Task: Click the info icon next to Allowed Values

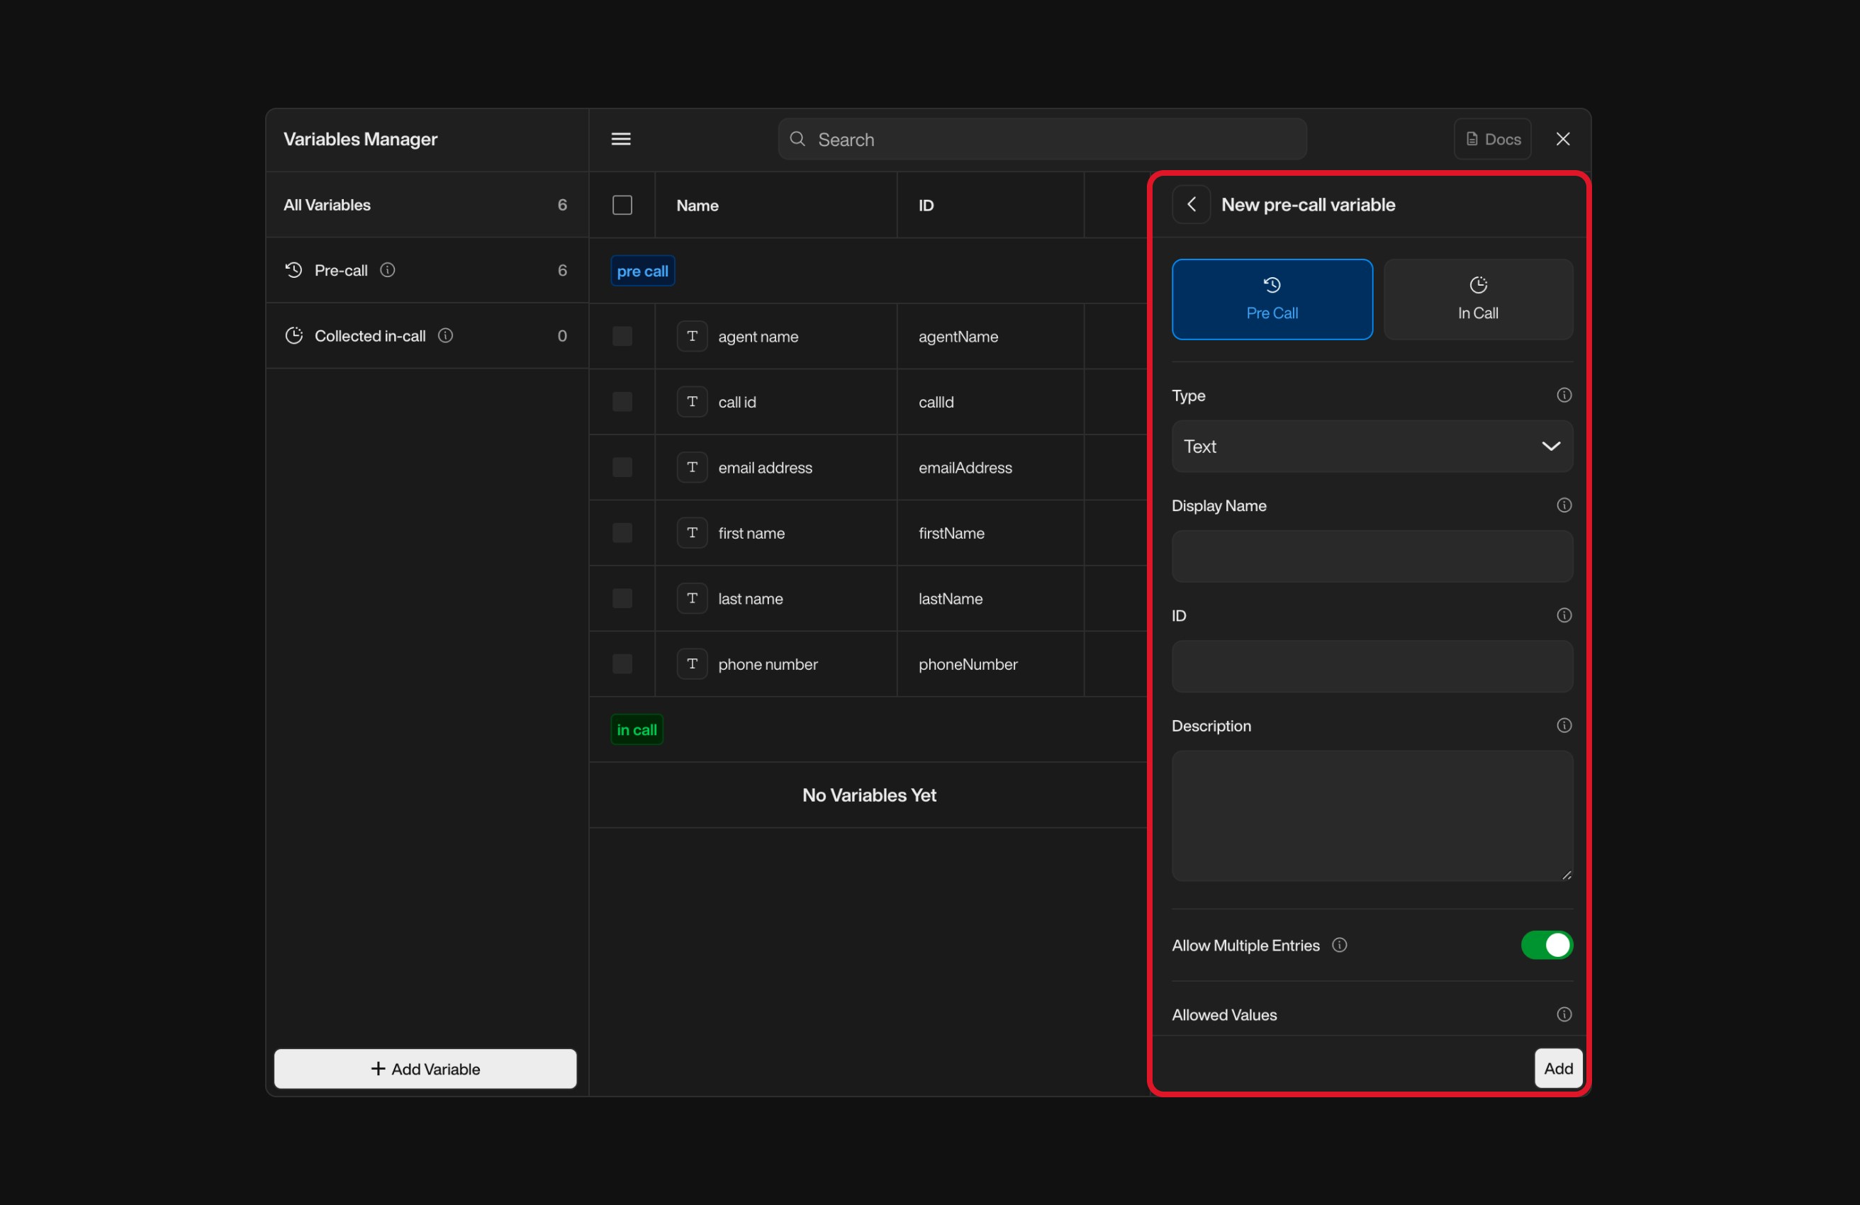Action: tap(1564, 1014)
